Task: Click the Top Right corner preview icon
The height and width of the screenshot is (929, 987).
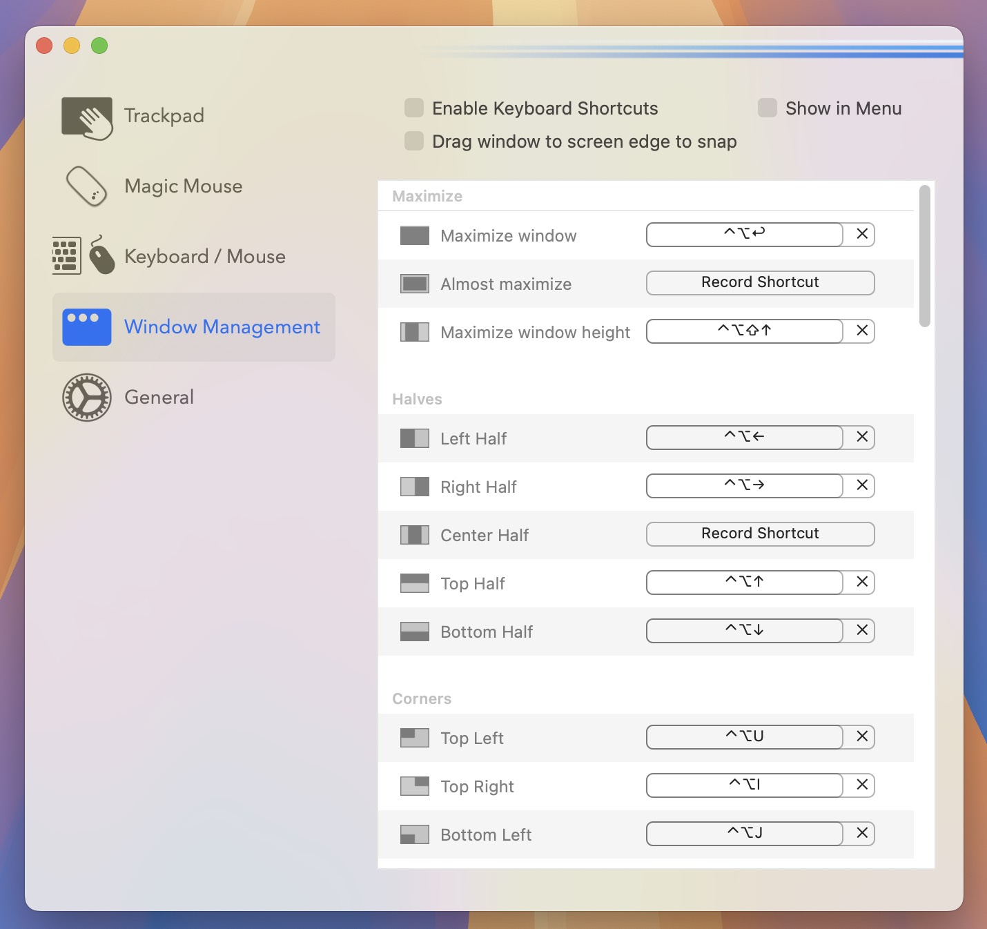Action: pos(414,785)
